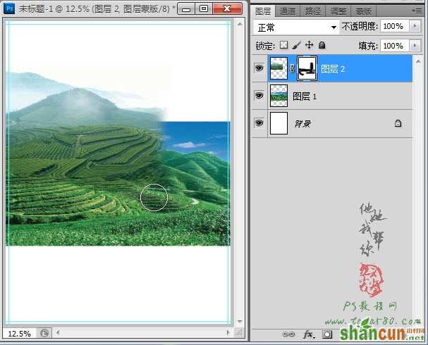Switch to the 图层 tab
The image size is (428, 345).
(x=263, y=11)
